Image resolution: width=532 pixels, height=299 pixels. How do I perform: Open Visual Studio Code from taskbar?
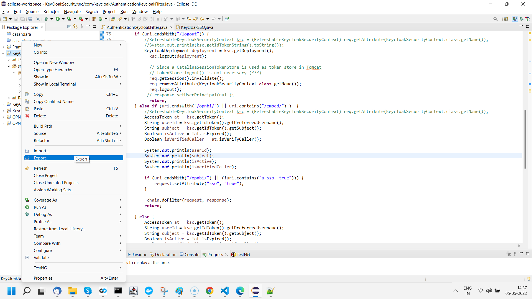(225, 290)
